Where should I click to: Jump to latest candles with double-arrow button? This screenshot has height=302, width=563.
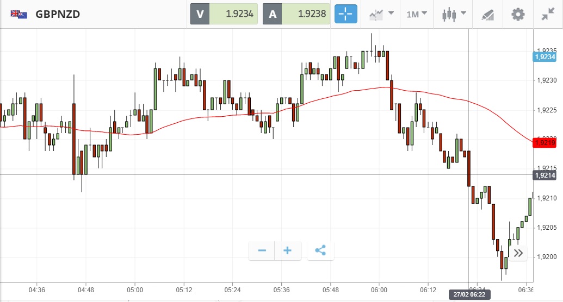(x=518, y=253)
